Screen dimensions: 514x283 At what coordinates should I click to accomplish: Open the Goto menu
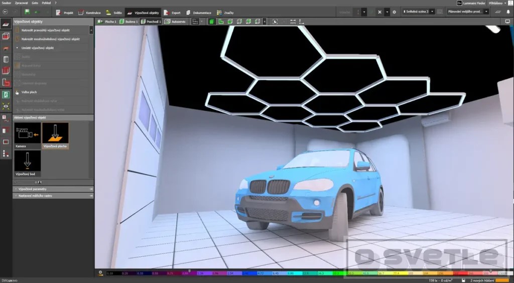point(35,3)
